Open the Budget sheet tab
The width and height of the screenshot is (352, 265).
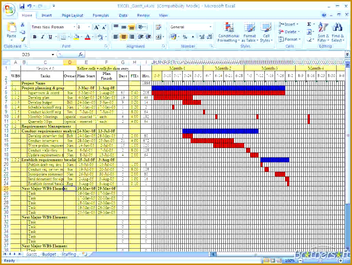[49, 254]
